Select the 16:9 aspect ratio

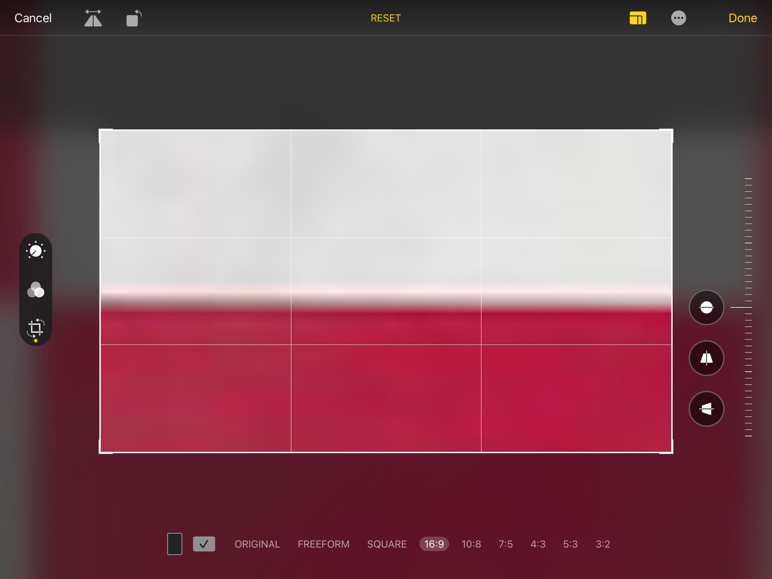coord(434,544)
